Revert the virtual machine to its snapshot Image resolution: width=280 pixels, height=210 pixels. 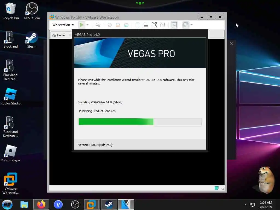click(x=118, y=25)
